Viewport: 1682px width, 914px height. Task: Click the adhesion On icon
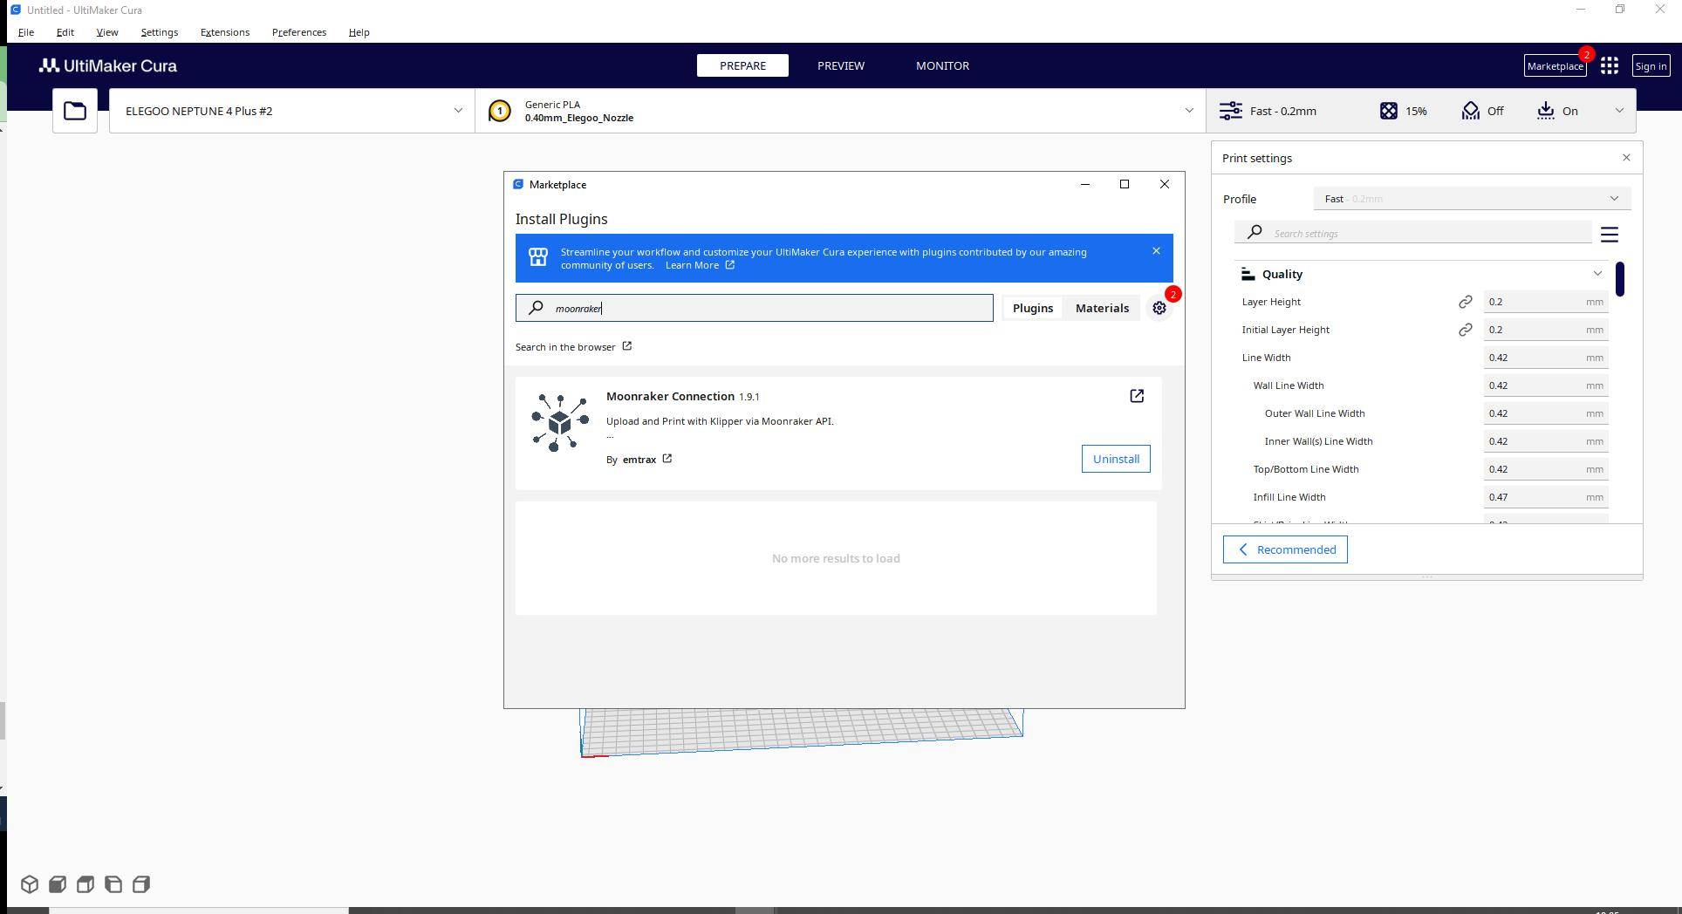coord(1545,111)
